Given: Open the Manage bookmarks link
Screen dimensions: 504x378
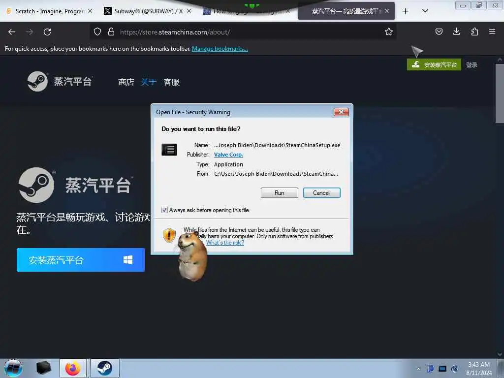Looking at the screenshot, I should [x=220, y=49].
